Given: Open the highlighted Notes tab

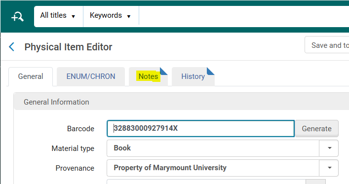Looking at the screenshot, I should (148, 76).
